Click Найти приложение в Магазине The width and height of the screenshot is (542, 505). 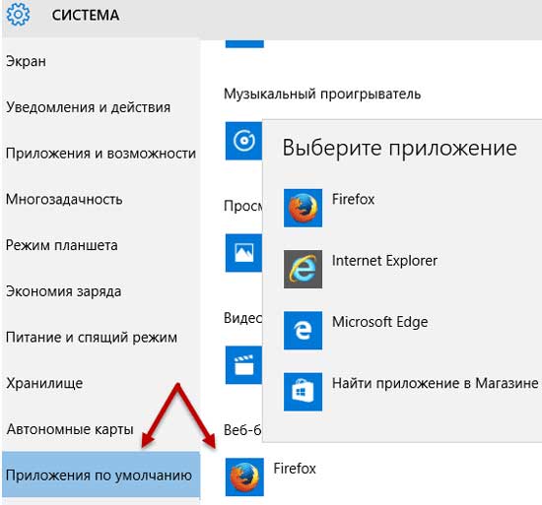[x=436, y=383]
